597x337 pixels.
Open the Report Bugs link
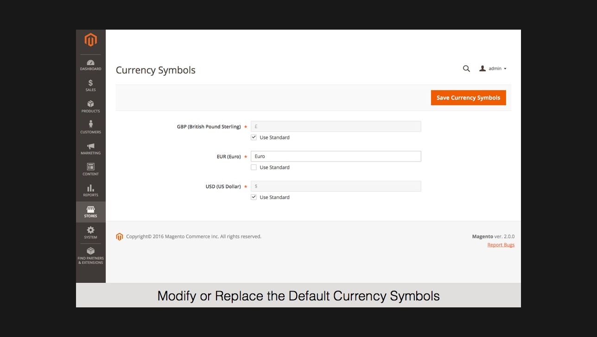point(501,245)
